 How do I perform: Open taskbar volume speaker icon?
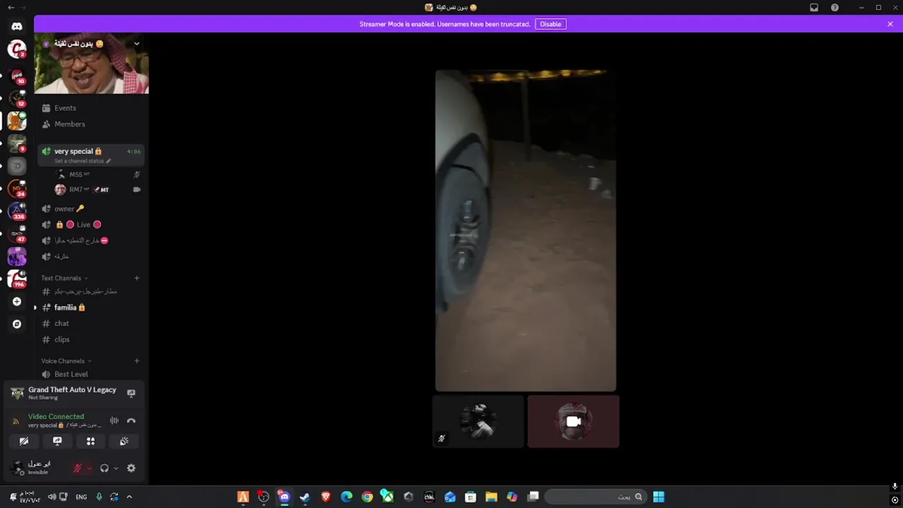pos(51,497)
